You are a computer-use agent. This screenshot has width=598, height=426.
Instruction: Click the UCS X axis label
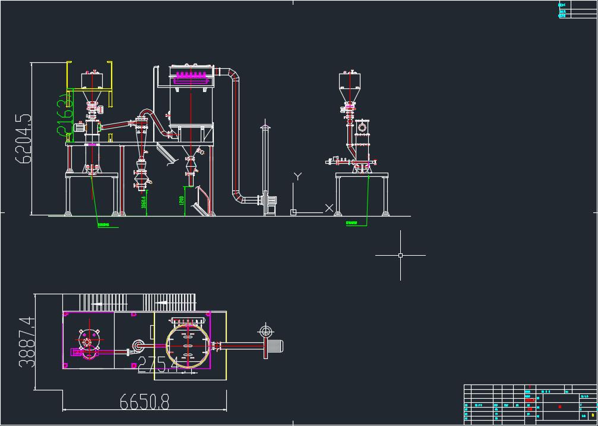pyautogui.click(x=329, y=208)
